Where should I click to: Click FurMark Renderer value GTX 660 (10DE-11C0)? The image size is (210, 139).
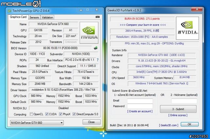click(161, 55)
